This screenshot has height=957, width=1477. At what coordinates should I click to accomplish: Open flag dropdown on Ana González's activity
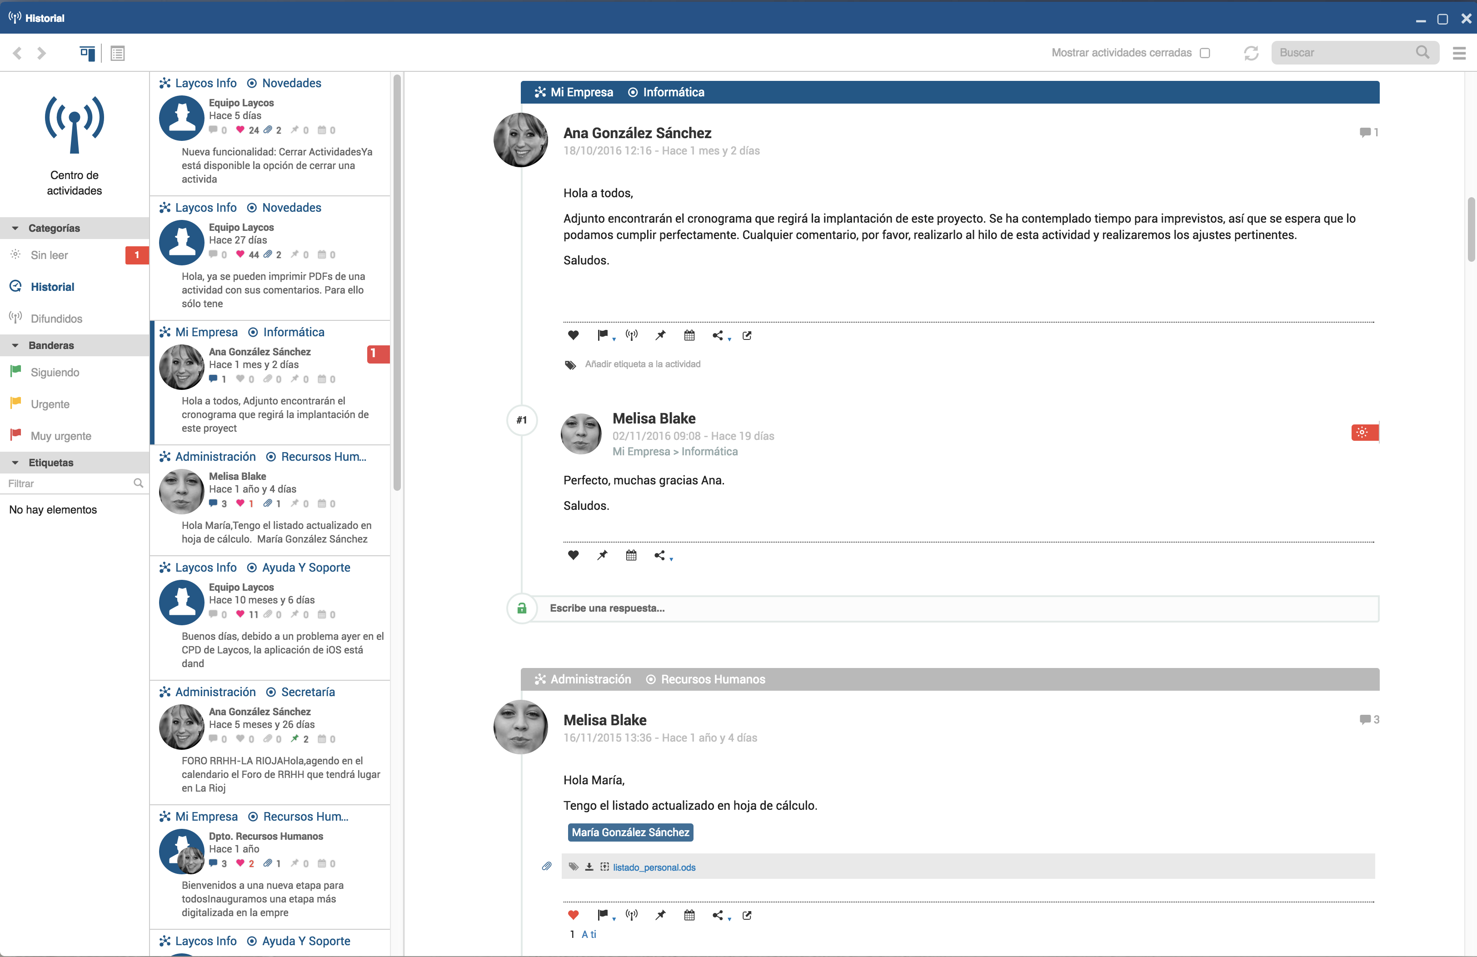(x=606, y=335)
